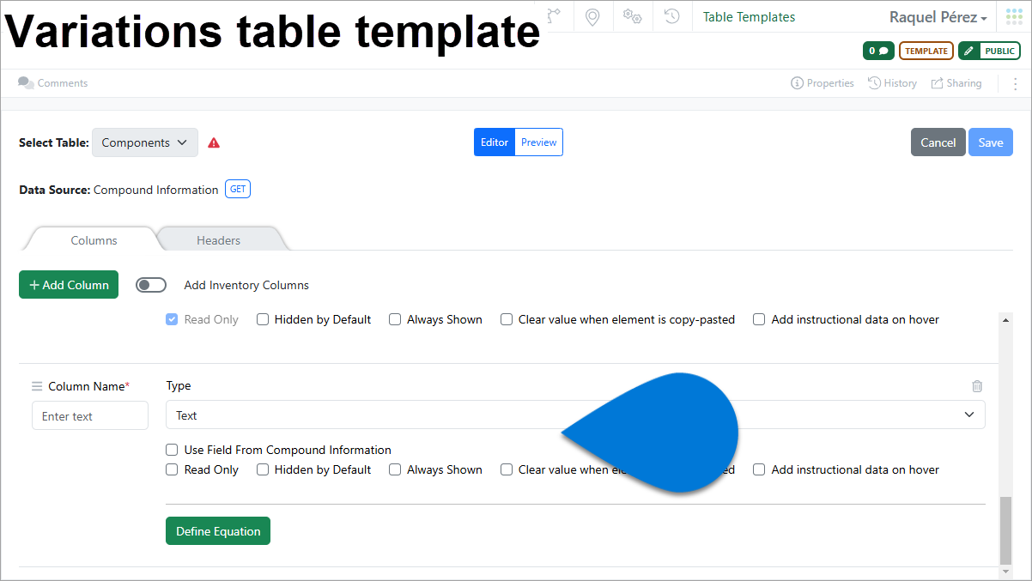Enable the Use Field From Compound Information checkbox
The width and height of the screenshot is (1032, 581).
(x=172, y=450)
